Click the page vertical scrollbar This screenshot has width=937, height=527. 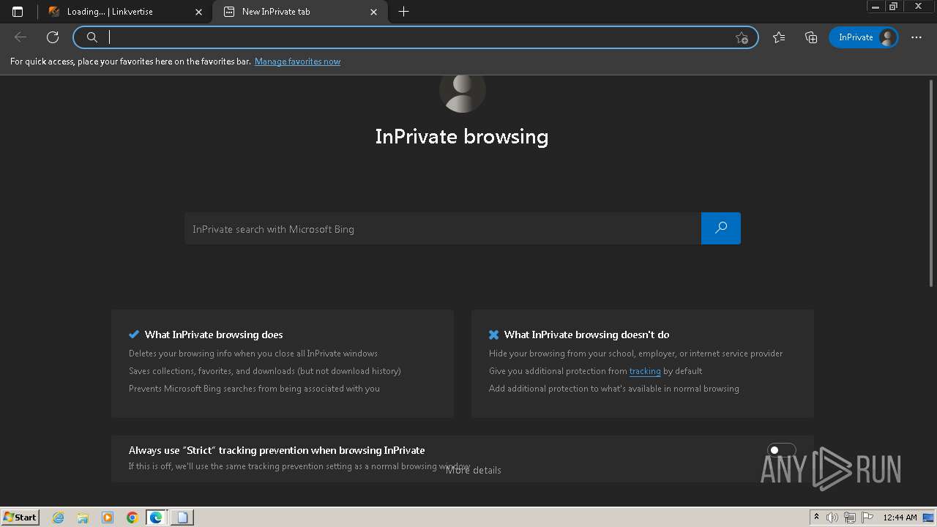click(x=932, y=183)
